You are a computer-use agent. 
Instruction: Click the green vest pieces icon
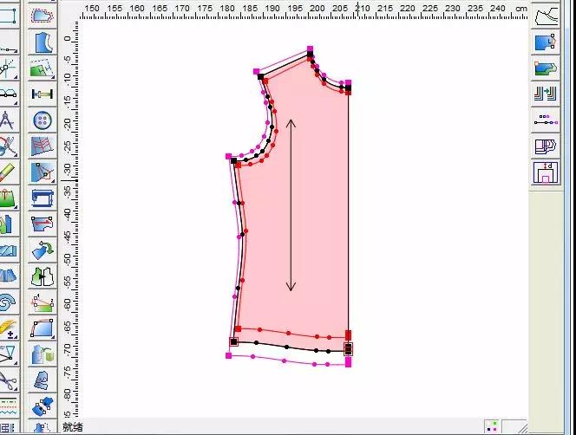tap(42, 277)
